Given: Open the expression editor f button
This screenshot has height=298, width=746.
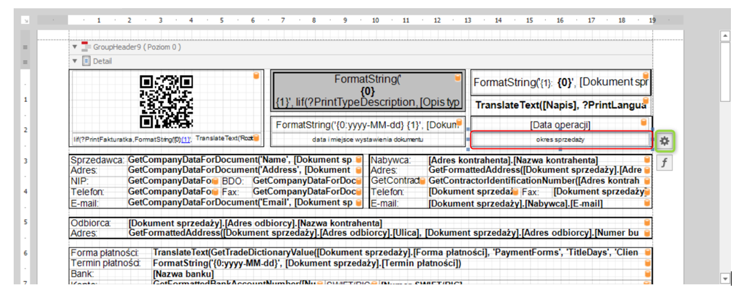Looking at the screenshot, I should (x=664, y=163).
